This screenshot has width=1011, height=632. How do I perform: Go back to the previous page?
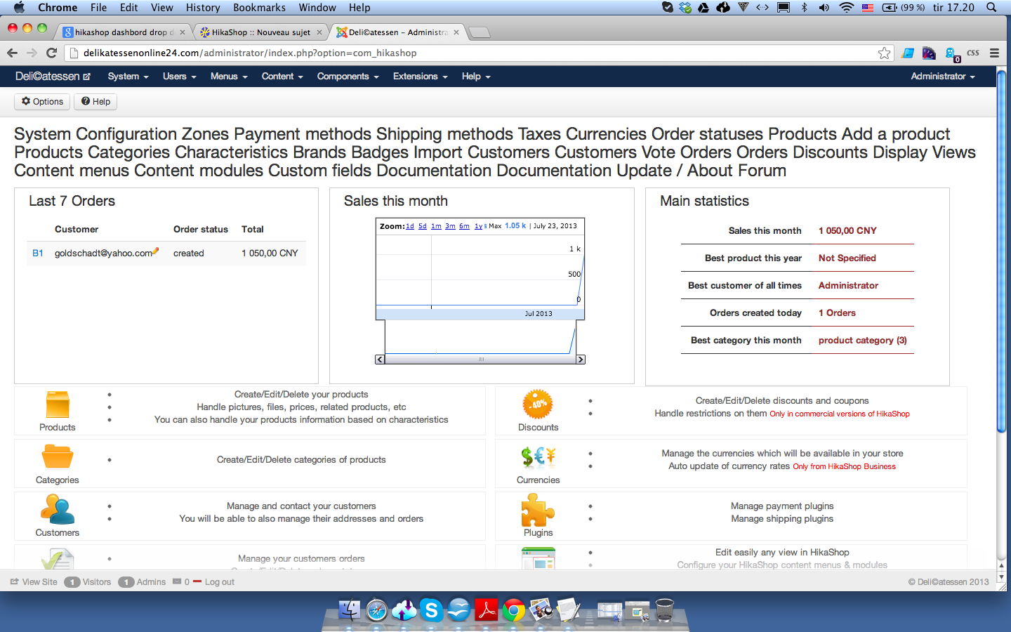(x=12, y=53)
